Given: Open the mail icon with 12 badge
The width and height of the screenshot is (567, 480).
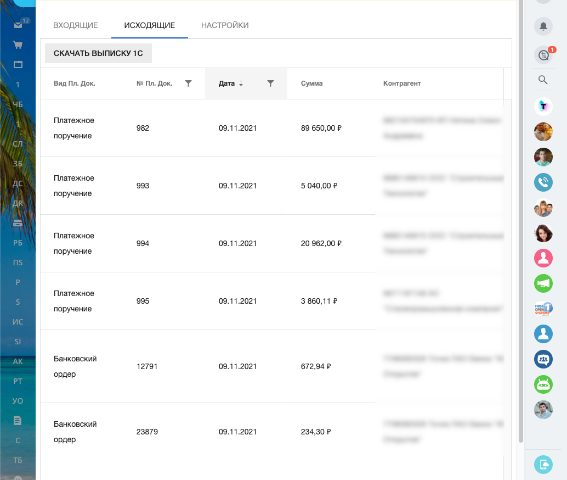Looking at the screenshot, I should pos(18,25).
